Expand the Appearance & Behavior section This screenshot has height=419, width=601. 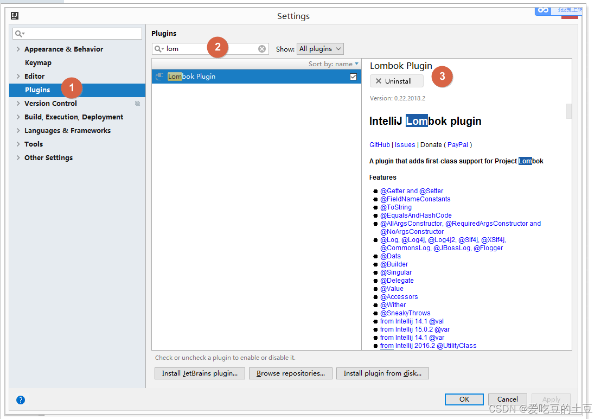pyautogui.click(x=18, y=49)
